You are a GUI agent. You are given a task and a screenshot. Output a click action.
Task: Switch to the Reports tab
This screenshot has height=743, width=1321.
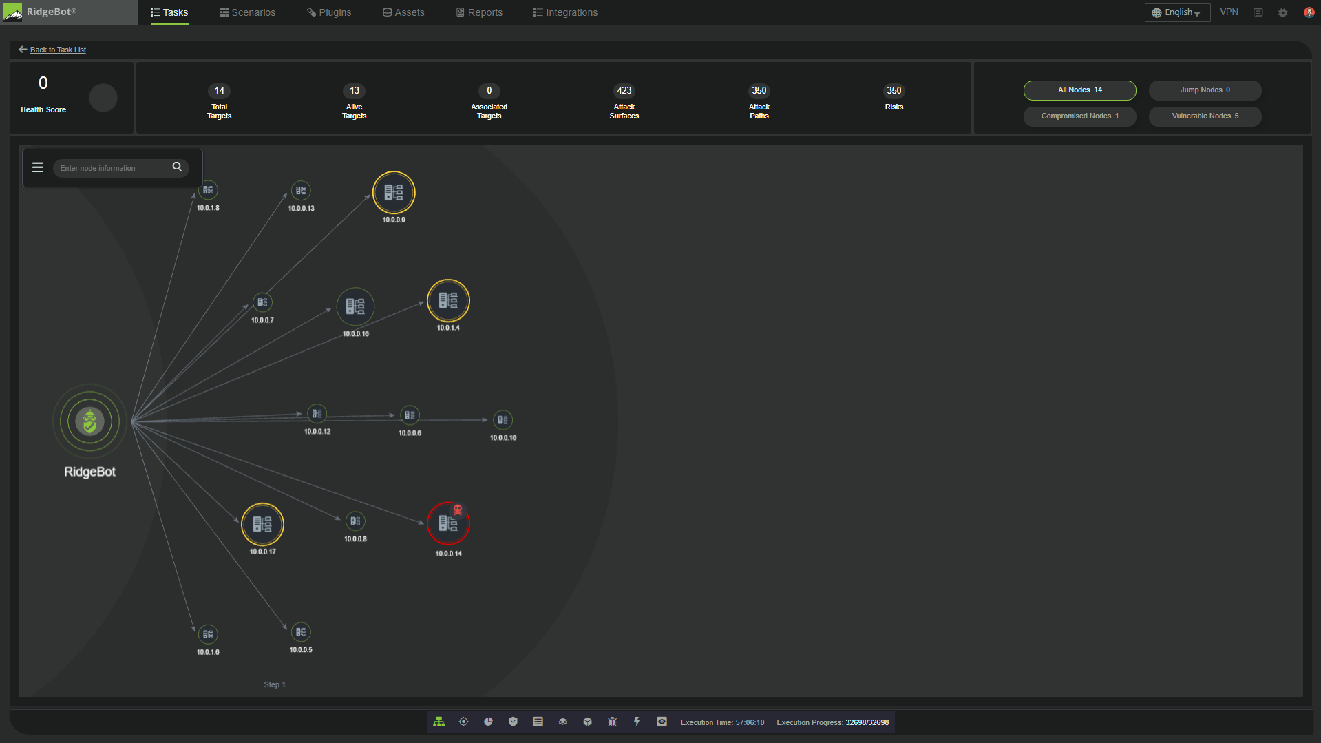[479, 12]
